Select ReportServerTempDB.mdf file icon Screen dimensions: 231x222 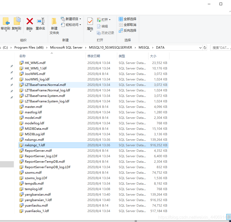click(x=21, y=162)
